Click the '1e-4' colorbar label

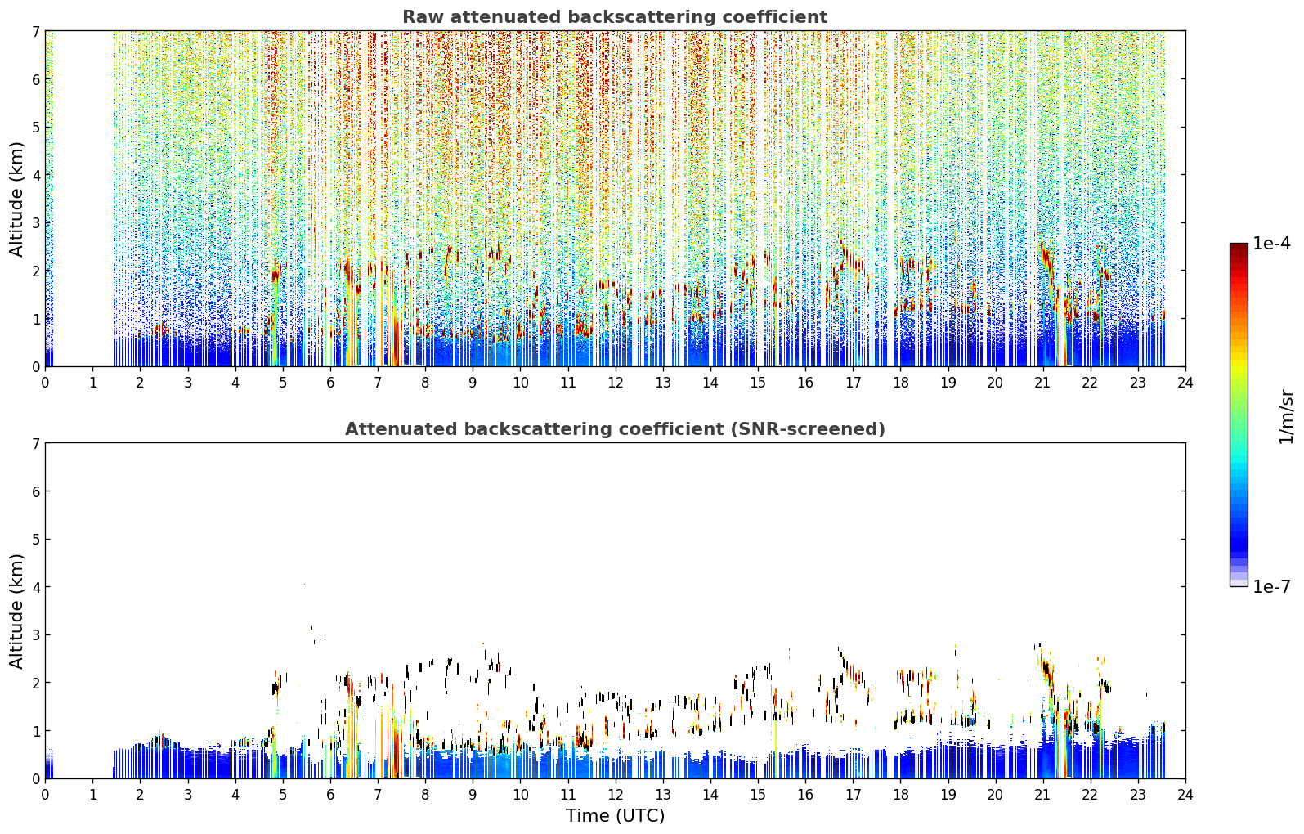coord(1271,244)
